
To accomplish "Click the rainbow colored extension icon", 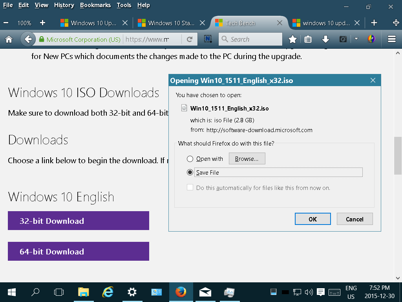I will pyautogui.click(x=371, y=39).
